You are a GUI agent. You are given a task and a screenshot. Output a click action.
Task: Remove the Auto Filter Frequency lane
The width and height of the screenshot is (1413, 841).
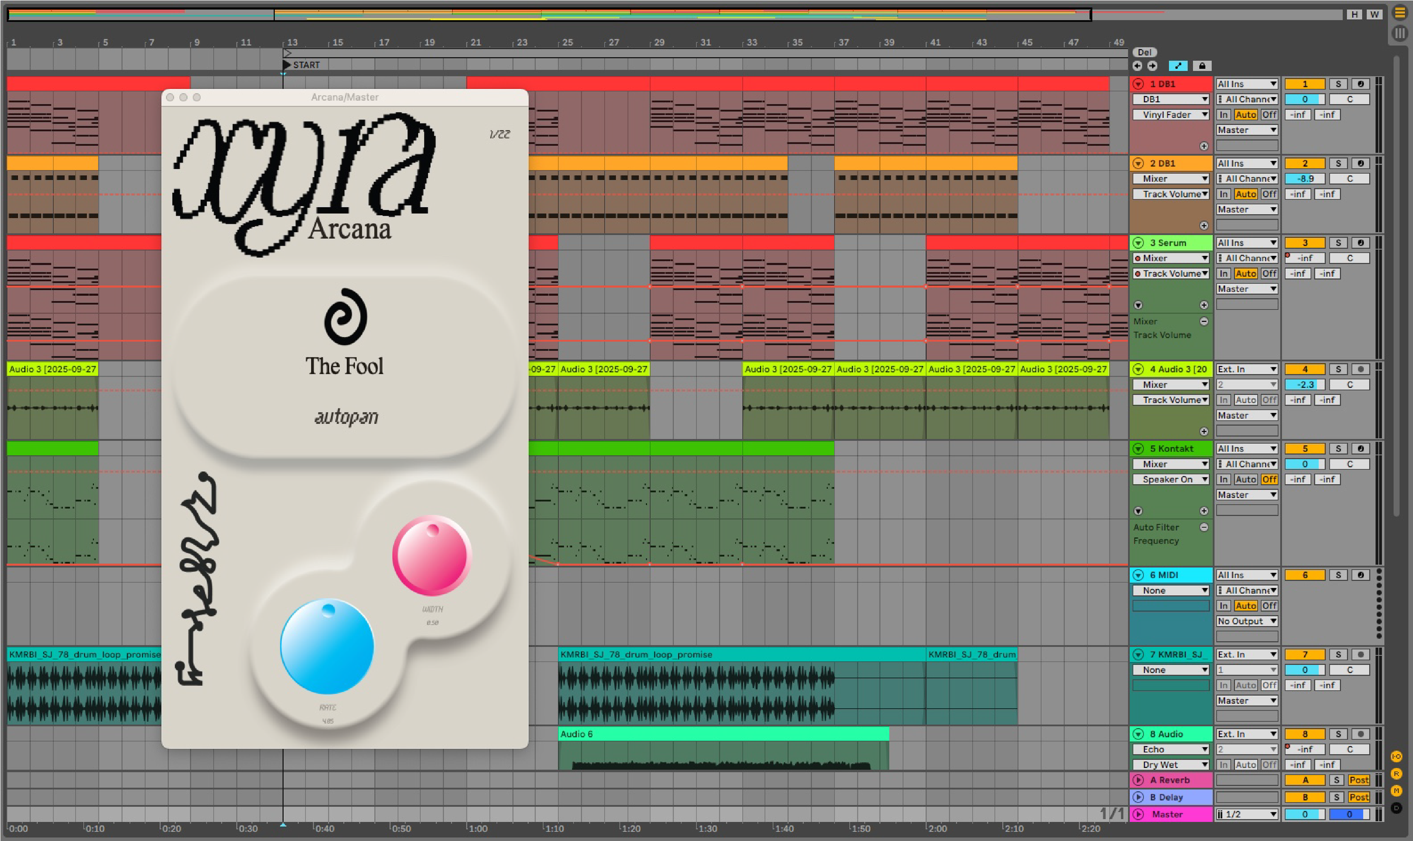(1204, 527)
